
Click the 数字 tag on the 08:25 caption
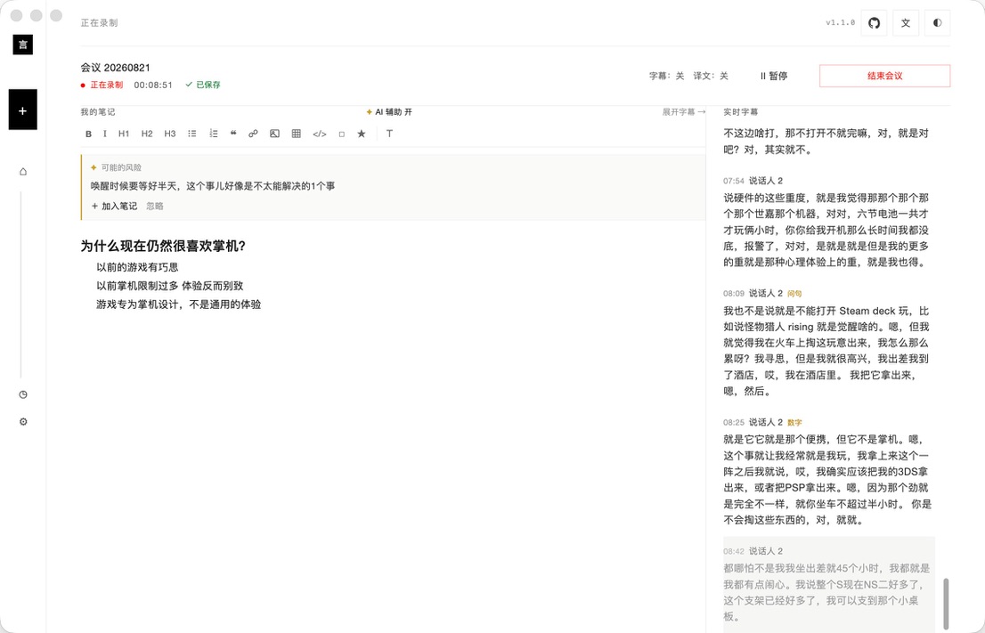click(794, 423)
